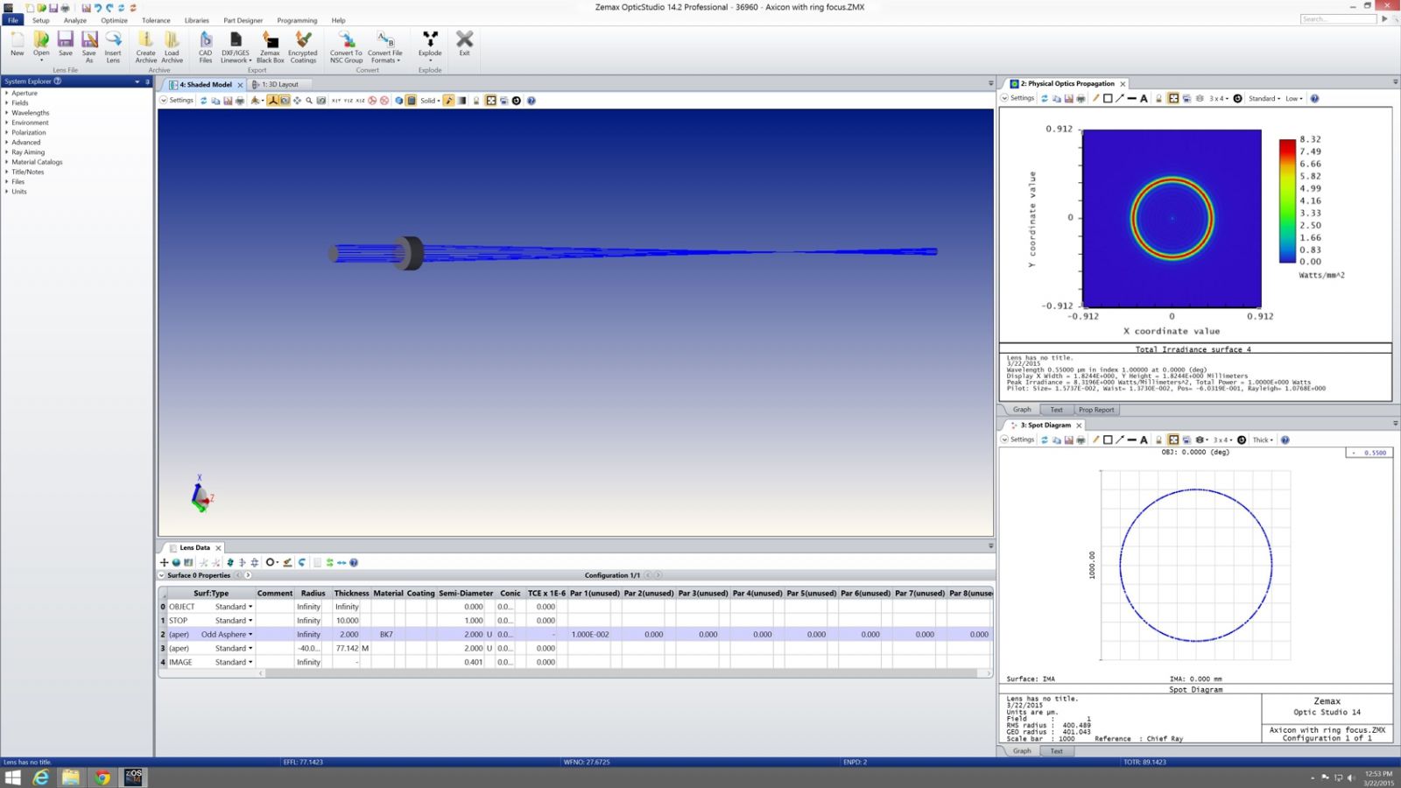
Task: Expand Surface 0 Properties
Action: coord(161,575)
